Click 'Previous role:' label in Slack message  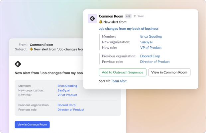[112, 62]
